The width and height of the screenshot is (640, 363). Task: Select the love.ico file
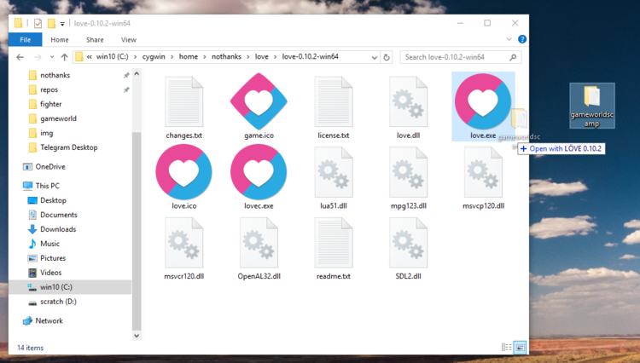tap(183, 172)
